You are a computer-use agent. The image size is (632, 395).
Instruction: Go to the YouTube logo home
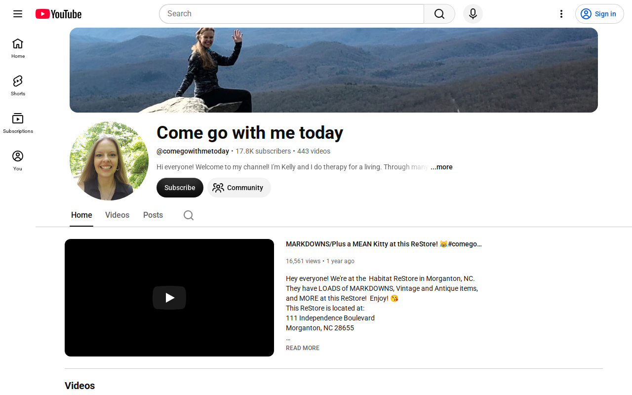click(59, 14)
